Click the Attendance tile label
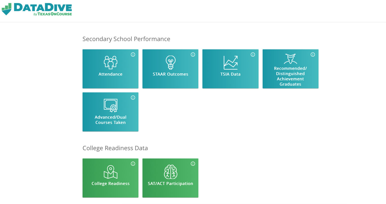The image size is (386, 204). tap(111, 74)
